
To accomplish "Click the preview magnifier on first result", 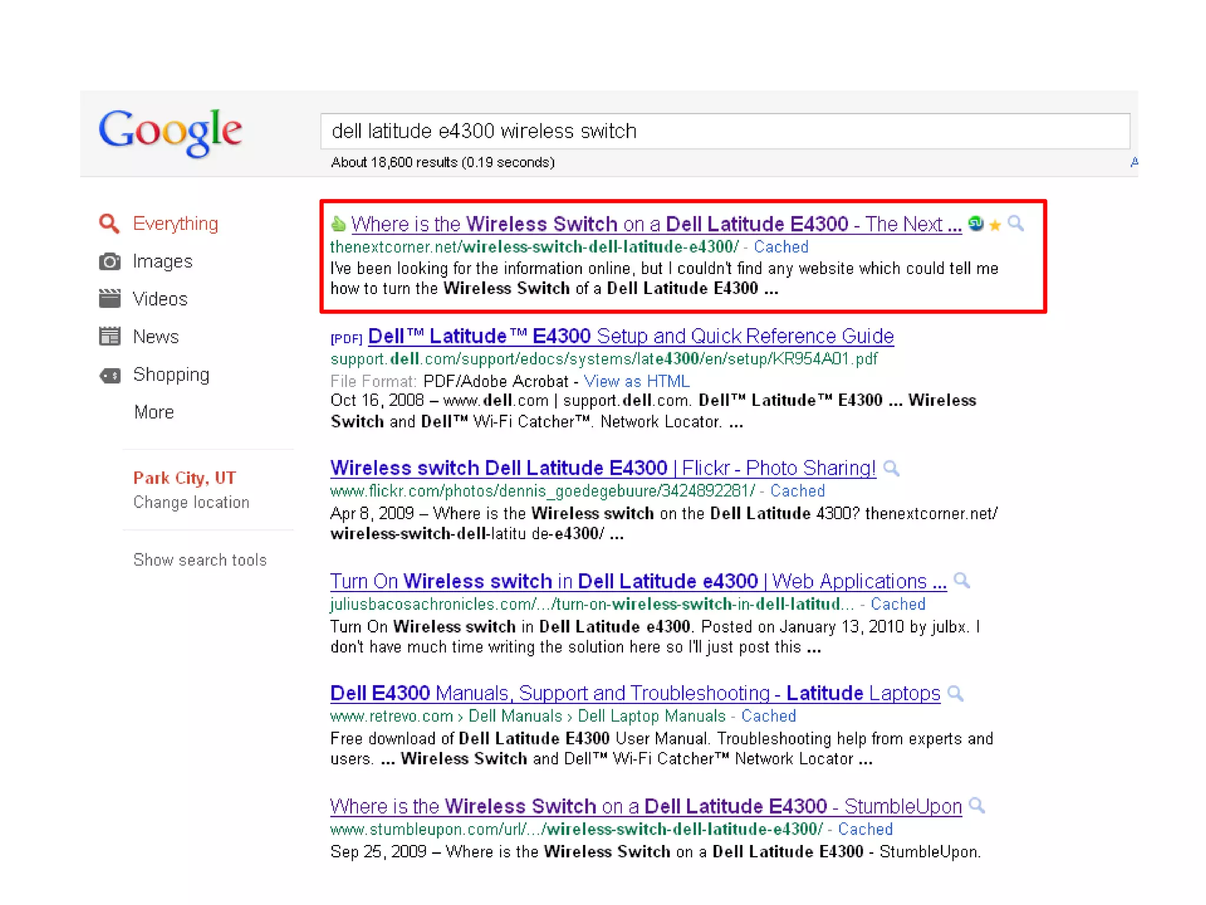I will point(1015,224).
